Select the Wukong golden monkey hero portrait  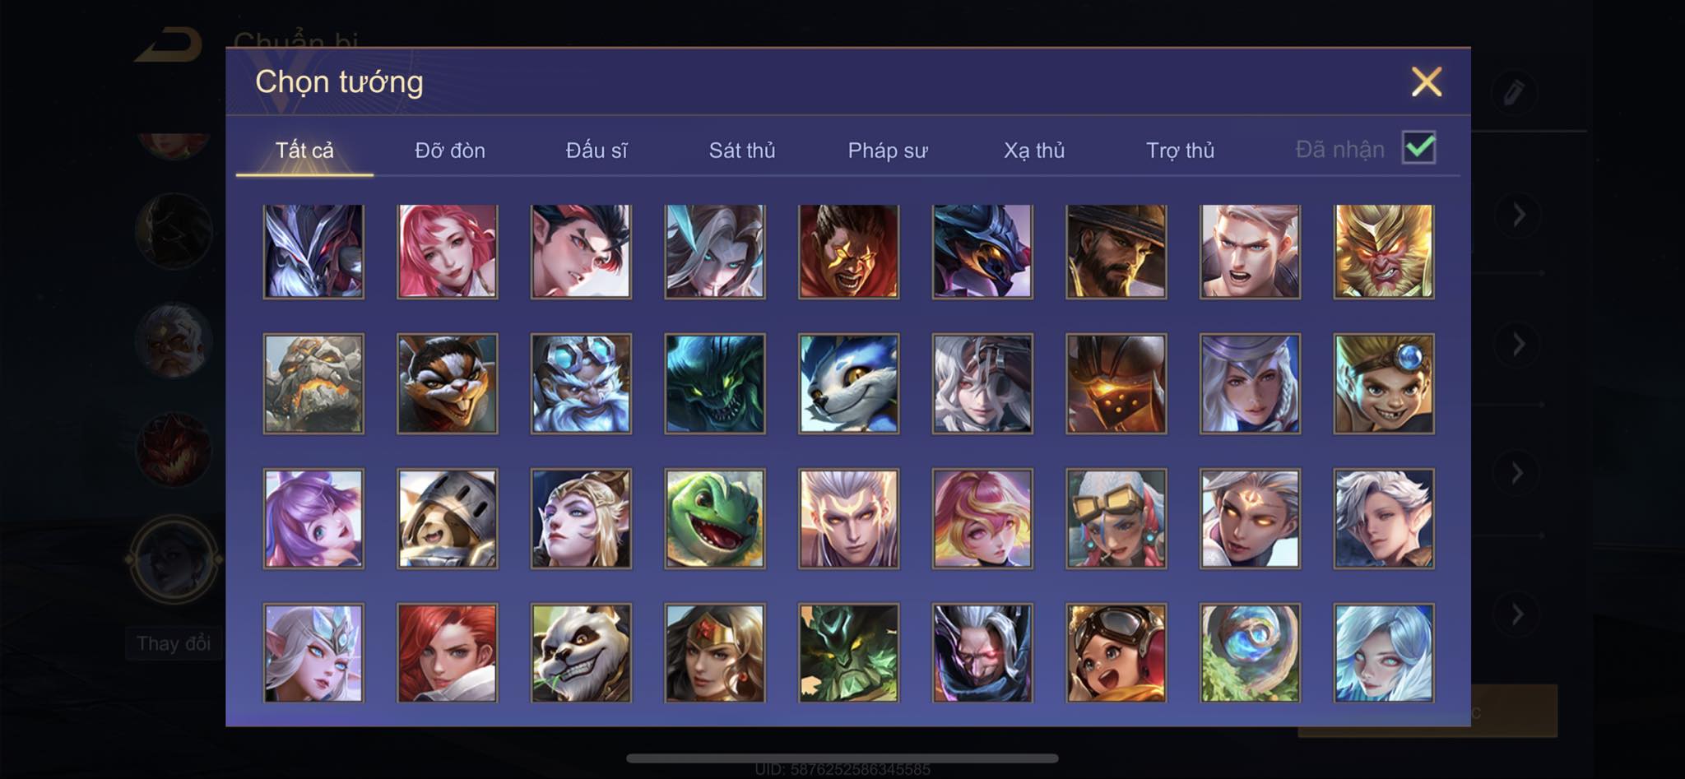[1384, 251]
